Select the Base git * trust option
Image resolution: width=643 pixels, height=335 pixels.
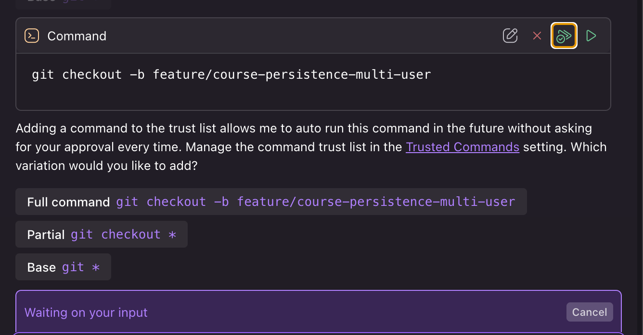click(63, 267)
